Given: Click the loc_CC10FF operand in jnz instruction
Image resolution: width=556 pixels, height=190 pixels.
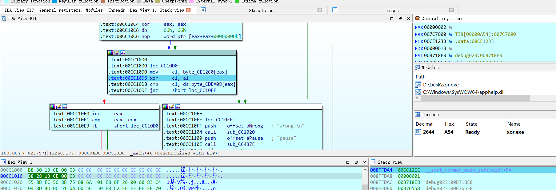Looking at the screenshot, I should click(202, 90).
